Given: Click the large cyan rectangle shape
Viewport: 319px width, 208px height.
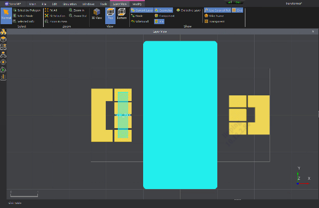Looking at the screenshot, I should tap(180, 115).
